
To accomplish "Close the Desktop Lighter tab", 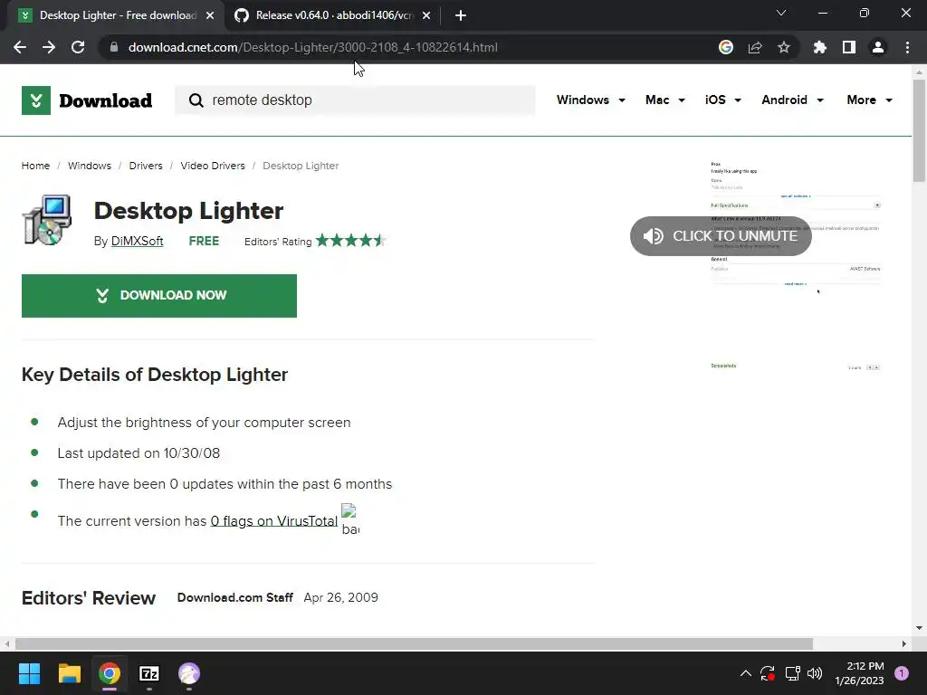I will point(210,15).
